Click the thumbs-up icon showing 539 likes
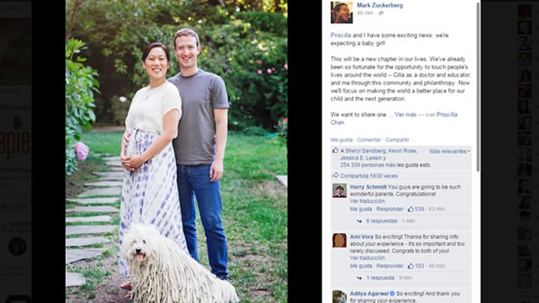 click(x=410, y=209)
